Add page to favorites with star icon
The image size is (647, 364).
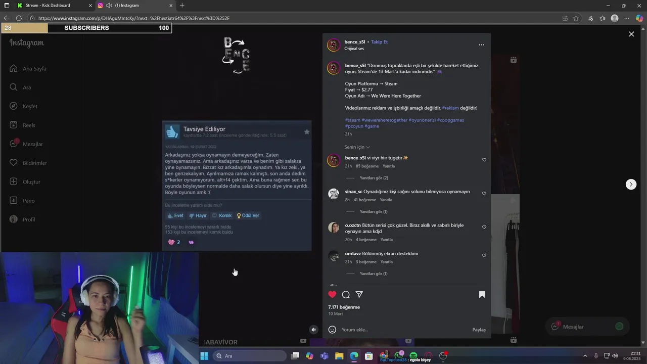pyautogui.click(x=576, y=18)
